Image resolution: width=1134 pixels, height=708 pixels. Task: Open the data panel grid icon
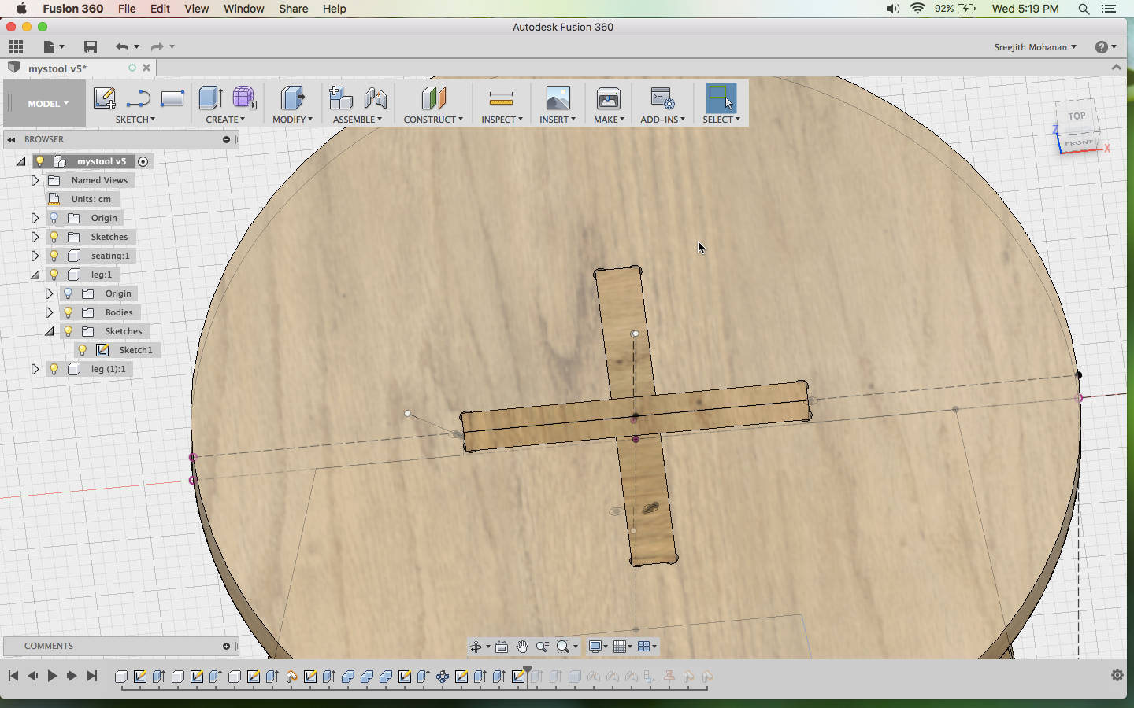[x=16, y=47]
